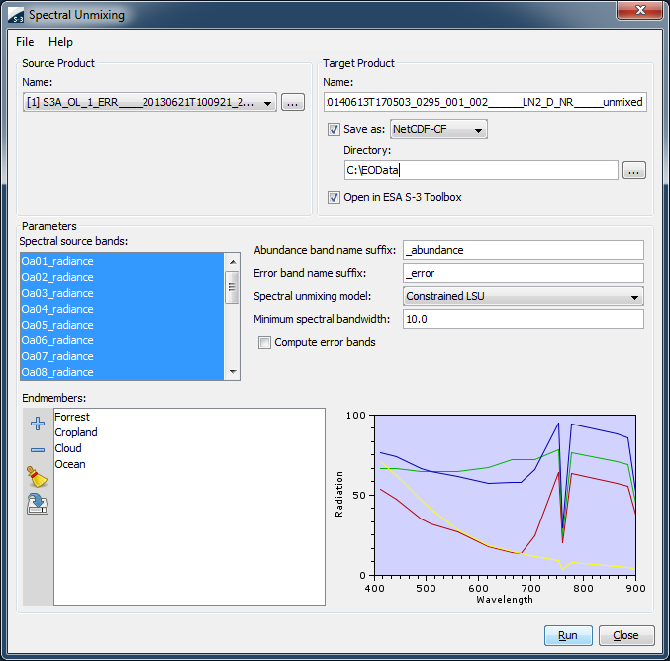Open the File menu

[25, 42]
